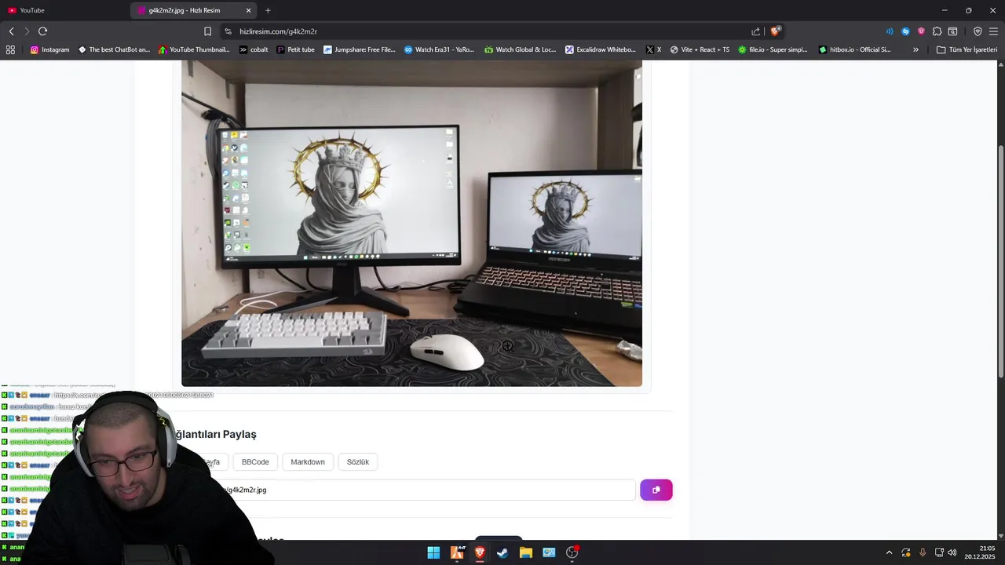Open the blue monitor taskbar app
The image size is (1005, 565).
[x=549, y=552]
